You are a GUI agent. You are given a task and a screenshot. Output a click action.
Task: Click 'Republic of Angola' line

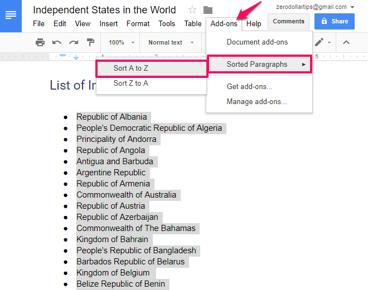pos(111,150)
